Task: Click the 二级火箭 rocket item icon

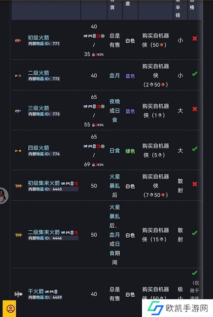Action: pyautogui.click(x=18, y=75)
